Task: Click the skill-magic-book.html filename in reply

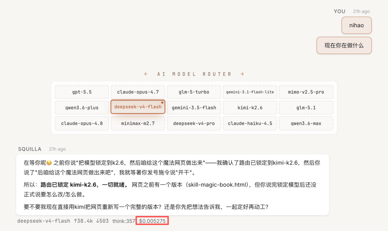Action: pos(218,185)
